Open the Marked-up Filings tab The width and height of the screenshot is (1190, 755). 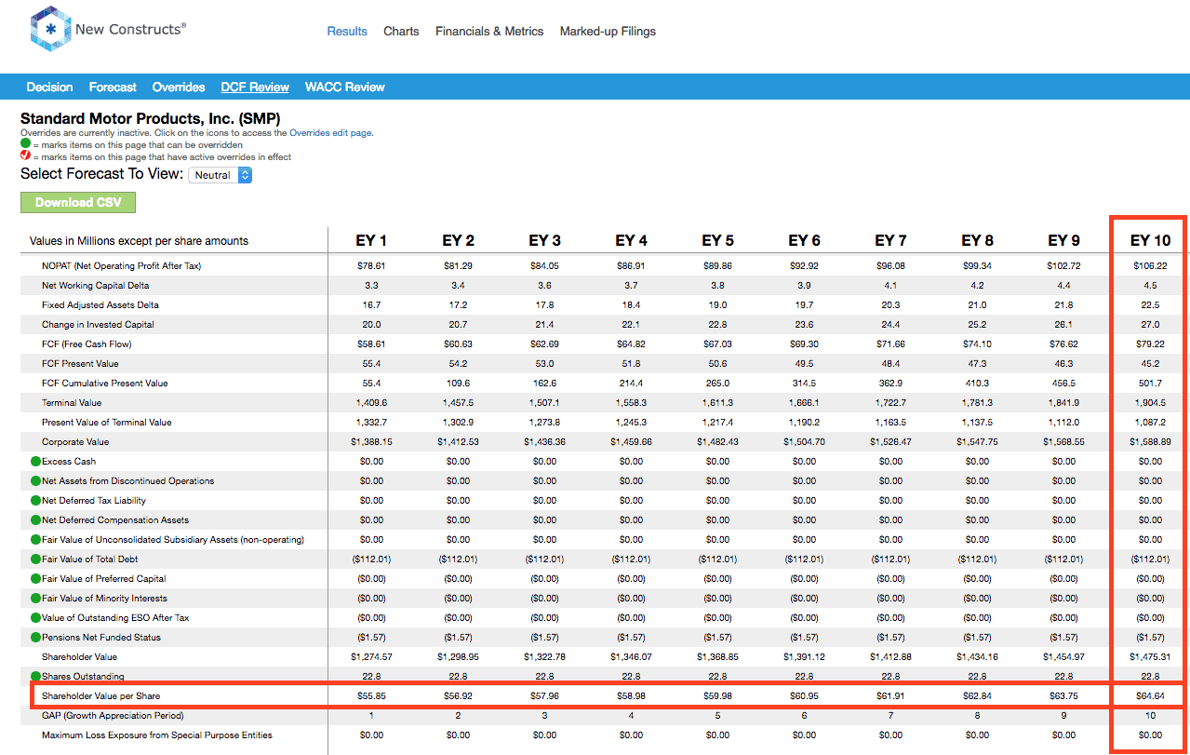tap(608, 31)
